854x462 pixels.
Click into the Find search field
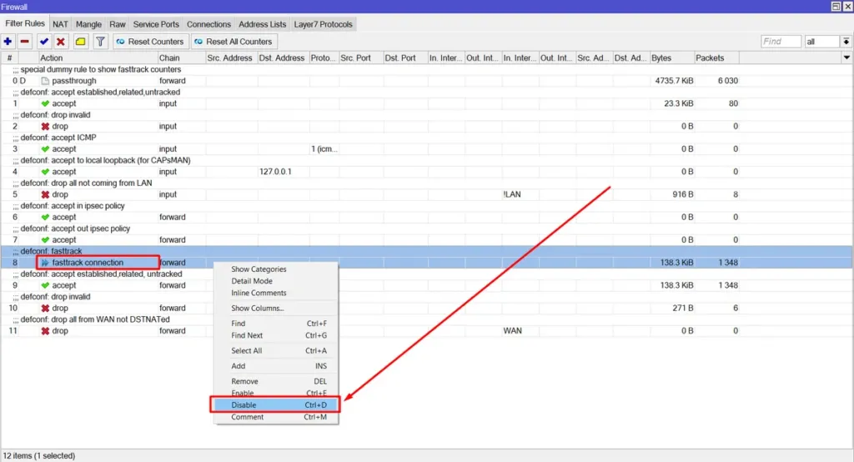coord(781,42)
